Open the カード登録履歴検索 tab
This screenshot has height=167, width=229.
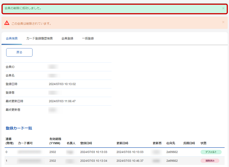pyautogui.click(x=39, y=38)
